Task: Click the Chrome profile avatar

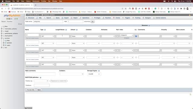Action: click(188, 8)
